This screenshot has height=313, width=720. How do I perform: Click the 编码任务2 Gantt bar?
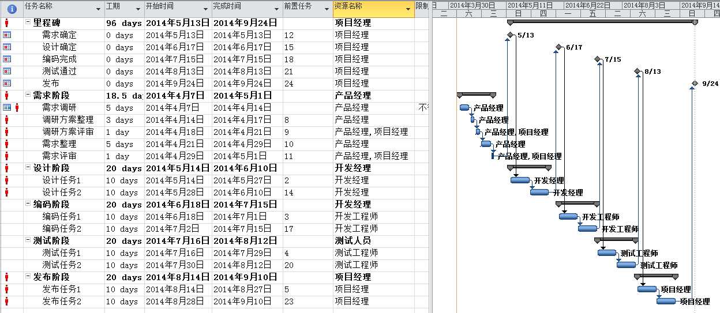[x=588, y=229]
